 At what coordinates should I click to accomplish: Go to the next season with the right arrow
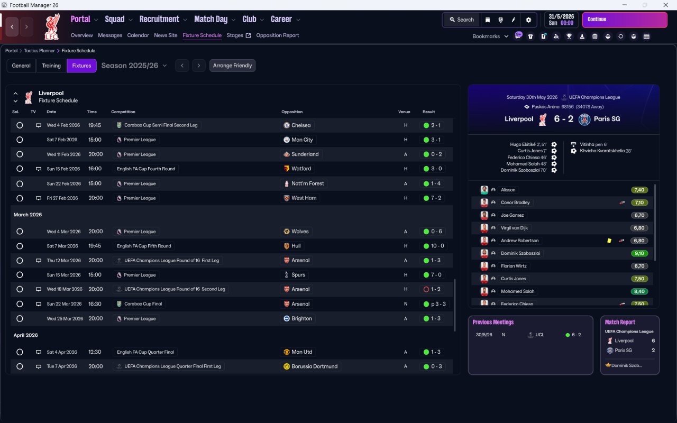click(198, 66)
